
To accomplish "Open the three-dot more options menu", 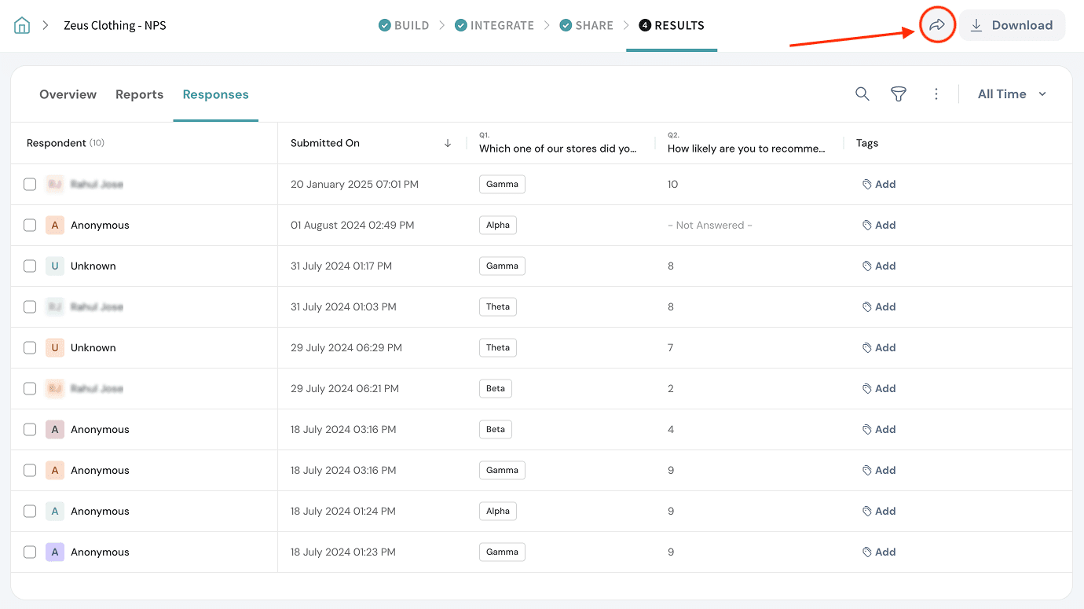I will 936,94.
